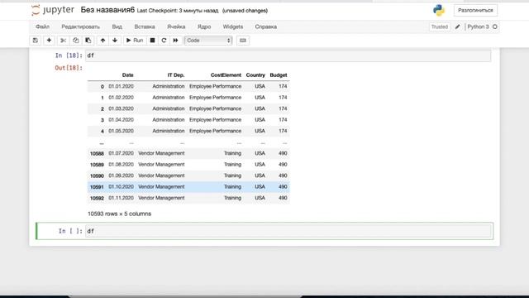Viewport: 529px width, 298px height.
Task: Move the selected cell down with the arrow icon
Action: (115, 41)
